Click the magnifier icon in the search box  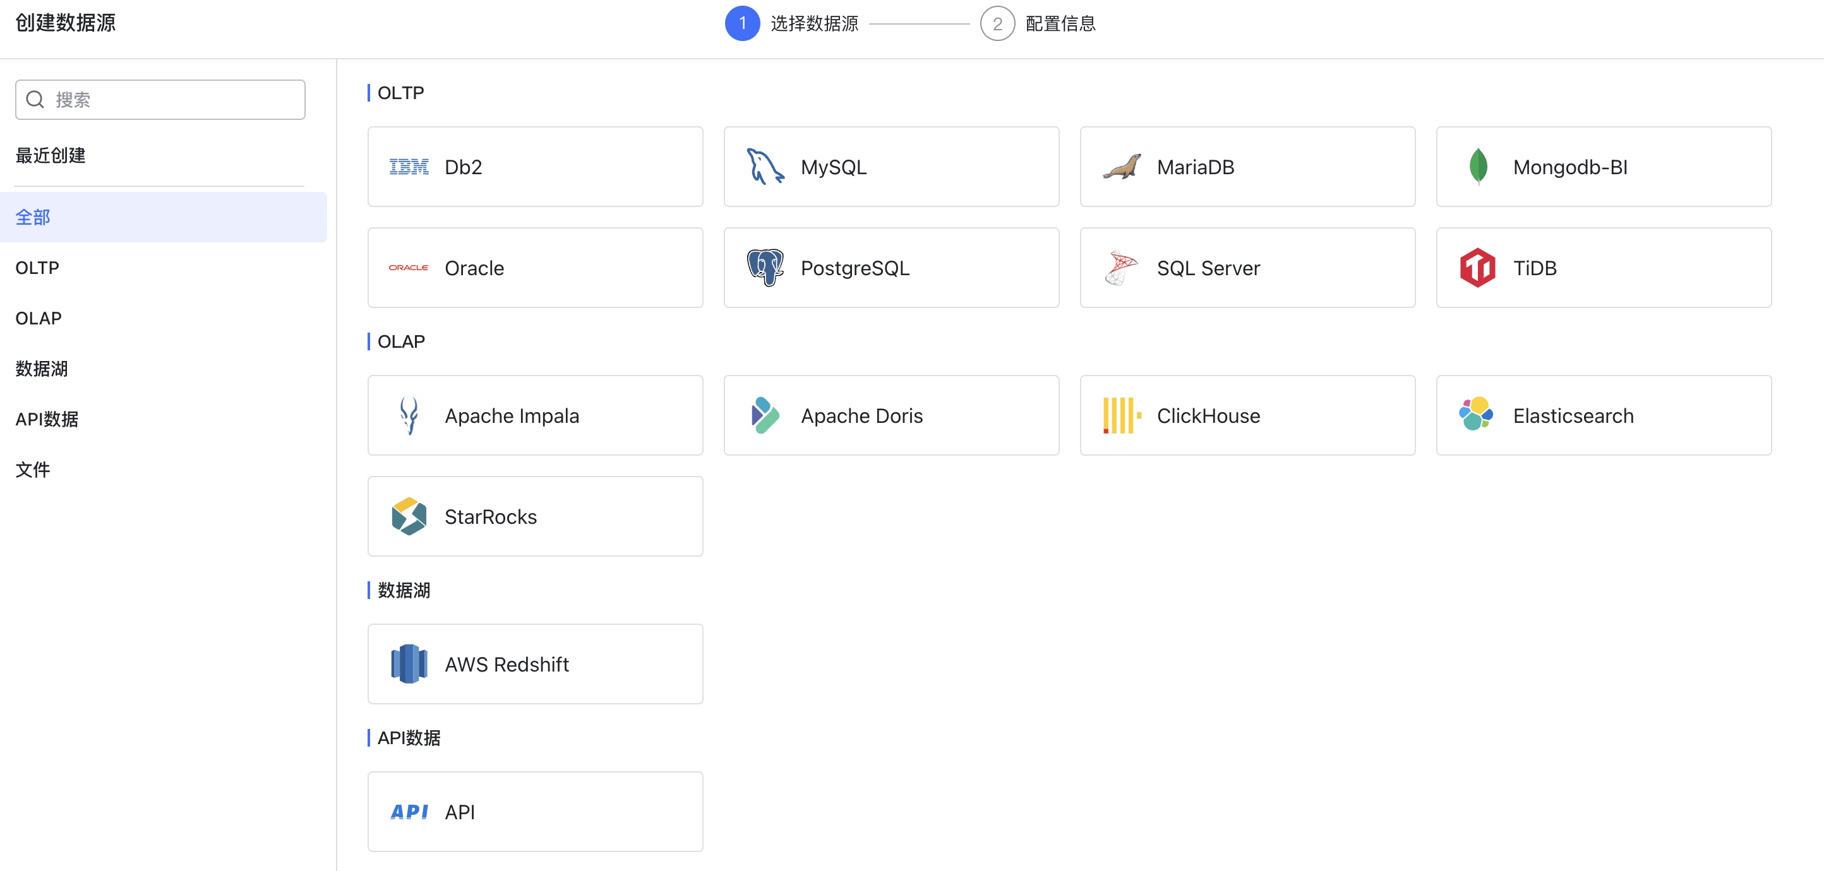click(x=35, y=100)
